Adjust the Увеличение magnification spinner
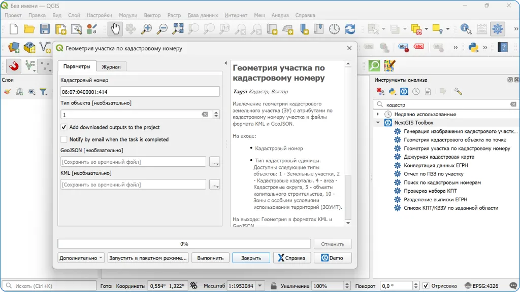520x292 pixels. (347, 286)
